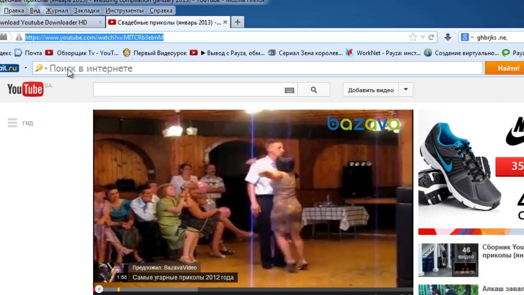The width and height of the screenshot is (524, 295).
Task: Click the bazava logo in the video
Action: pyautogui.click(x=364, y=123)
